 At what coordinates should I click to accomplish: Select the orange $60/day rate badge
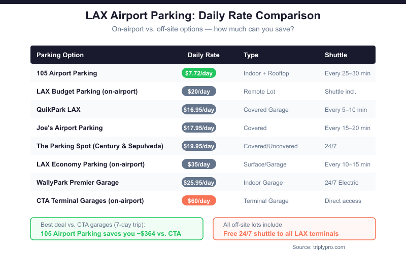click(199, 201)
